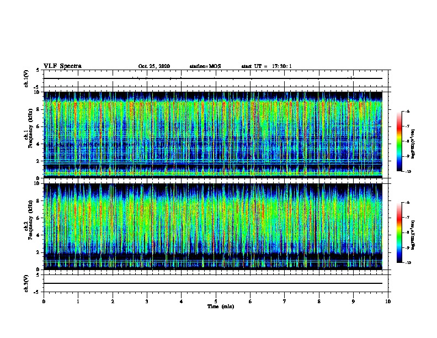Click the "ch.1(V)" waveform axis label
The width and height of the screenshot is (437, 338).
pyautogui.click(x=26, y=78)
